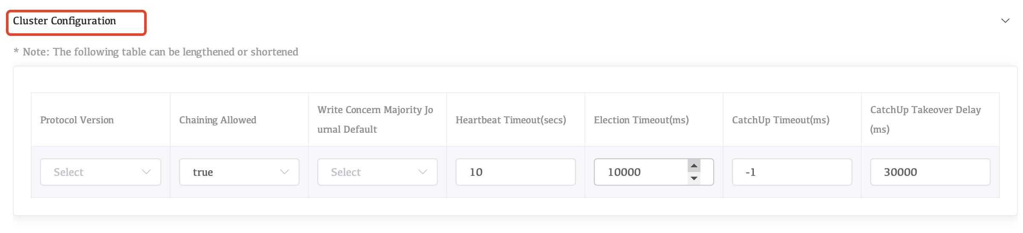Open Write Concern Majority Journal Default dropdown
The image size is (1023, 233).
pos(377,172)
